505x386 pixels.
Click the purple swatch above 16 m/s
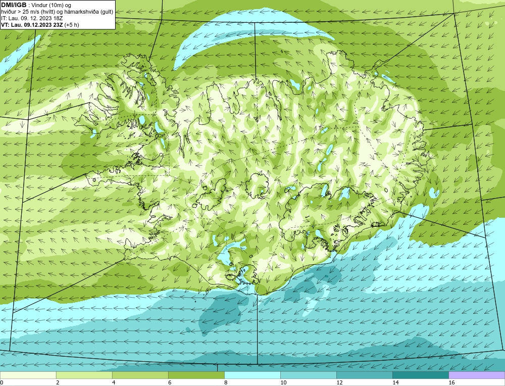pyautogui.click(x=477, y=375)
